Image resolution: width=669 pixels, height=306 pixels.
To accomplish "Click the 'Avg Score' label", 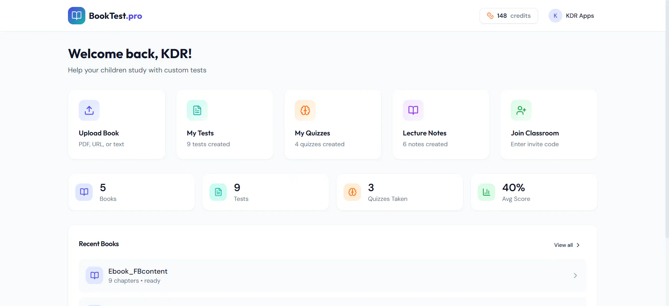I will click(516, 199).
